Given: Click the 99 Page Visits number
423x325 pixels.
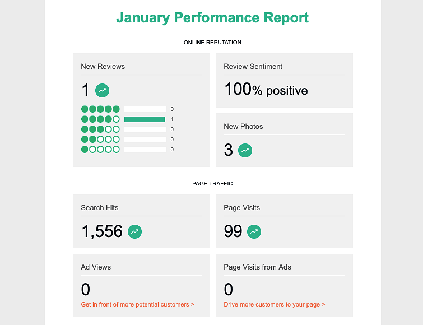Looking at the screenshot, I should (233, 231).
